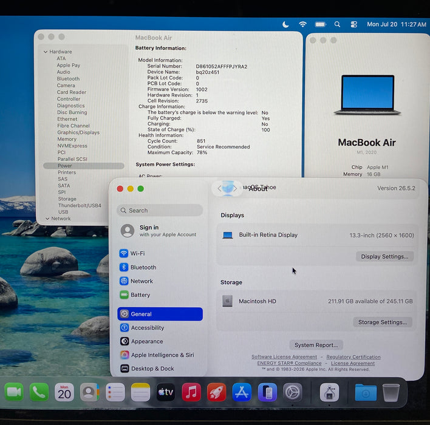Select Printers in System Information sidebar
The height and width of the screenshot is (425, 430).
coord(67,172)
